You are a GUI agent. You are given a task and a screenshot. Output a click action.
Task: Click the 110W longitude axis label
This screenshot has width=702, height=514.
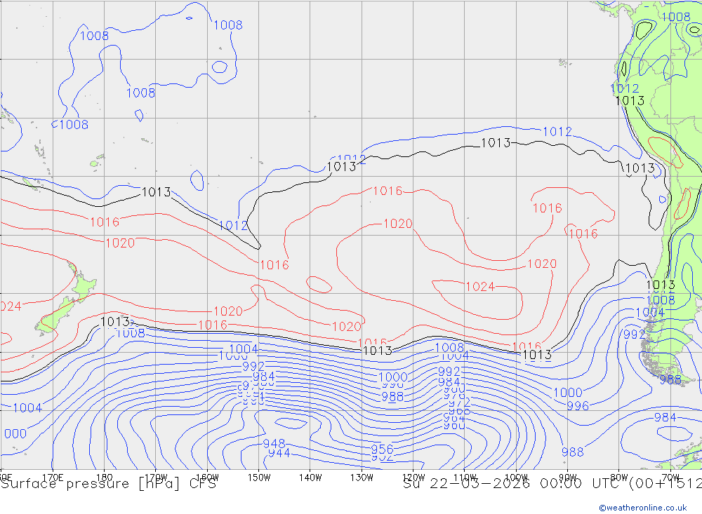(x=465, y=478)
